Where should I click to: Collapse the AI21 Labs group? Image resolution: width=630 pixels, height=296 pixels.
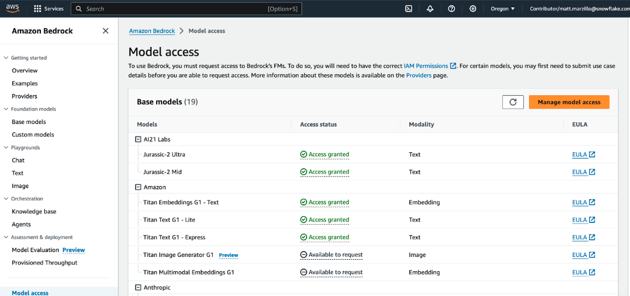(138, 139)
